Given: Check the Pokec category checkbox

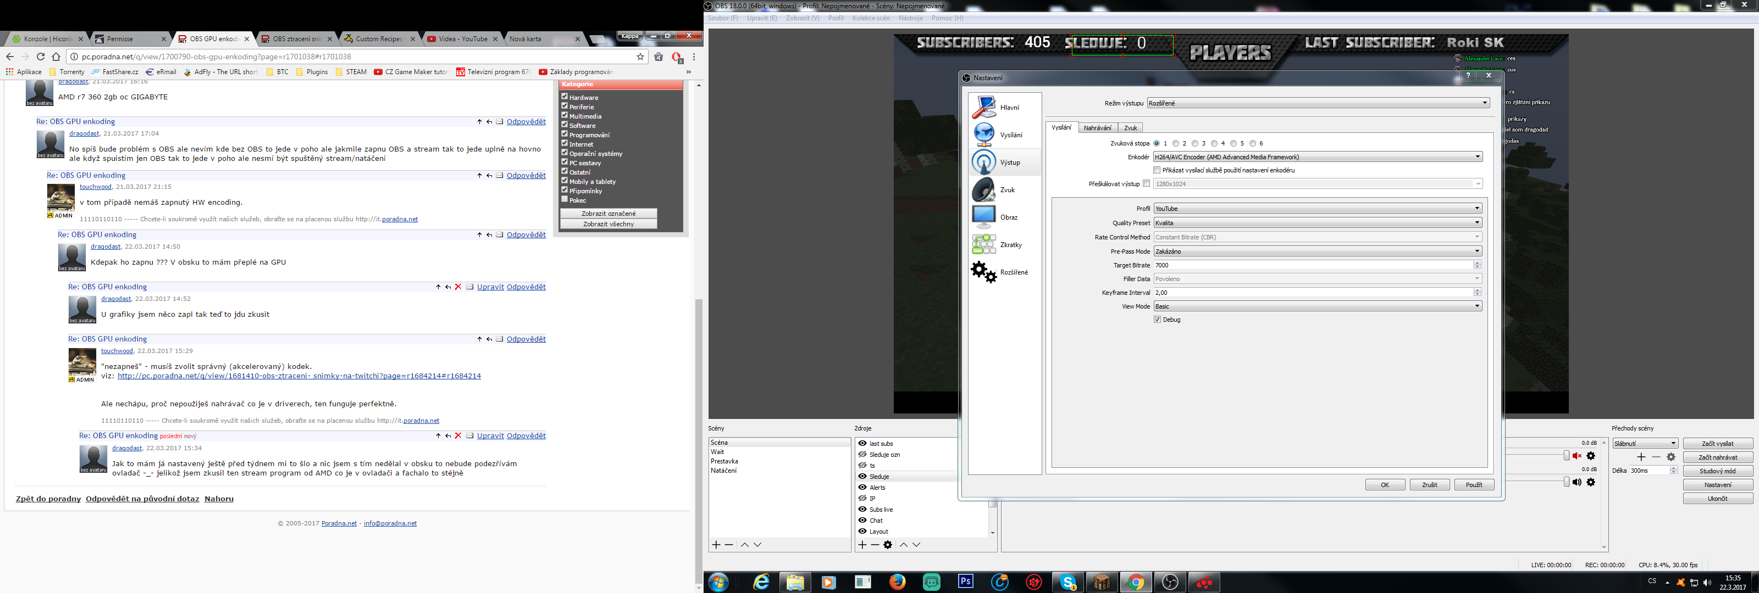Looking at the screenshot, I should click(565, 199).
